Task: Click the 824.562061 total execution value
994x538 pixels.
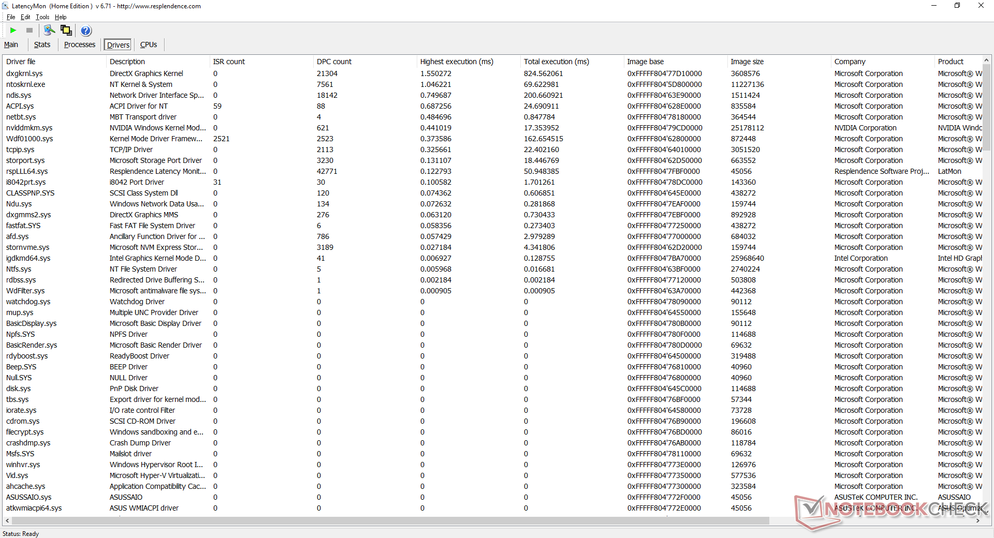Action: (x=543, y=73)
